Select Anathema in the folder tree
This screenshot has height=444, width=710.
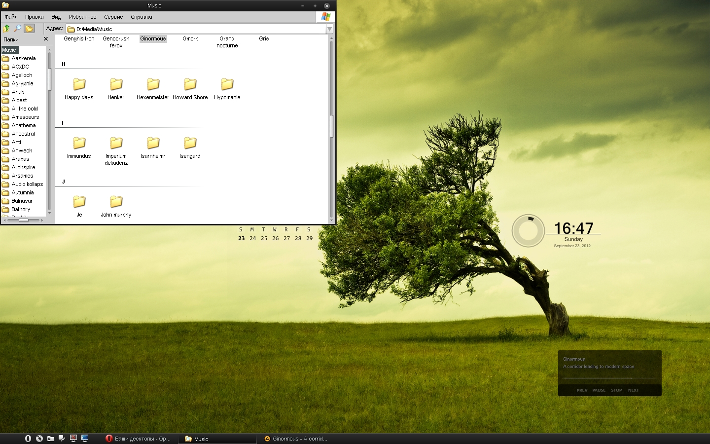(23, 125)
